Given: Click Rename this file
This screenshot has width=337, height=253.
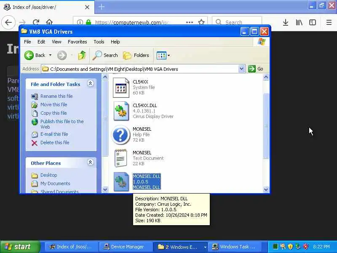Looking at the screenshot, I should pyautogui.click(x=56, y=96).
